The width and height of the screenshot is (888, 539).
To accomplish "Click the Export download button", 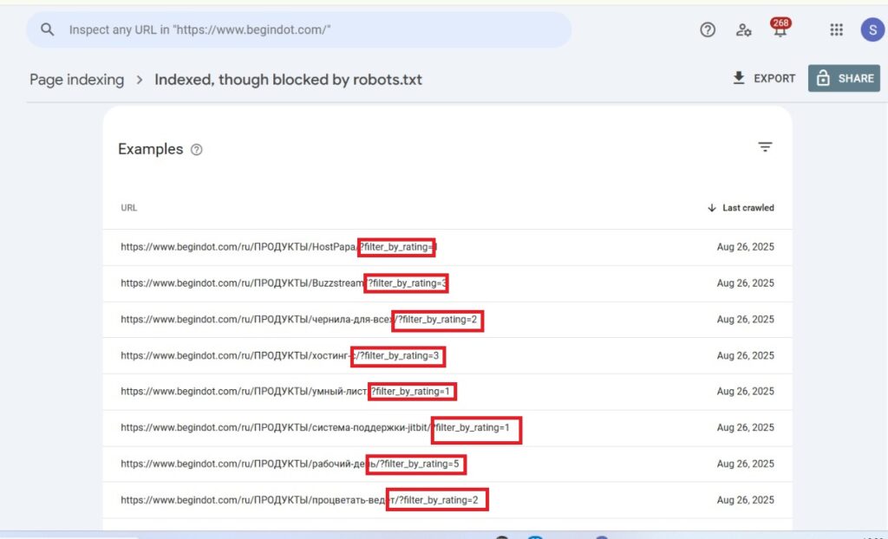I will (763, 78).
